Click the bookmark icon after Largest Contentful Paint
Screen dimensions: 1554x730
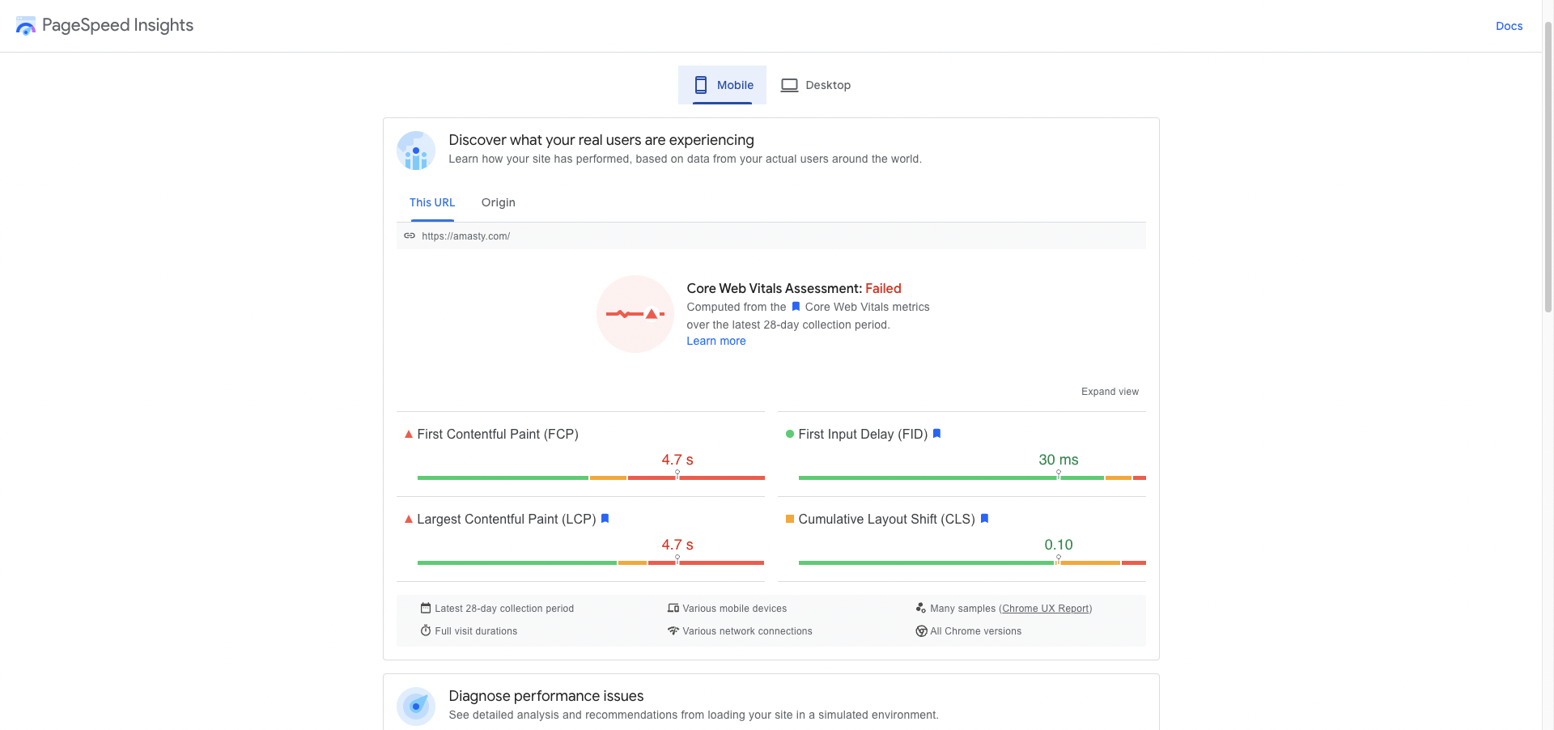tap(605, 519)
